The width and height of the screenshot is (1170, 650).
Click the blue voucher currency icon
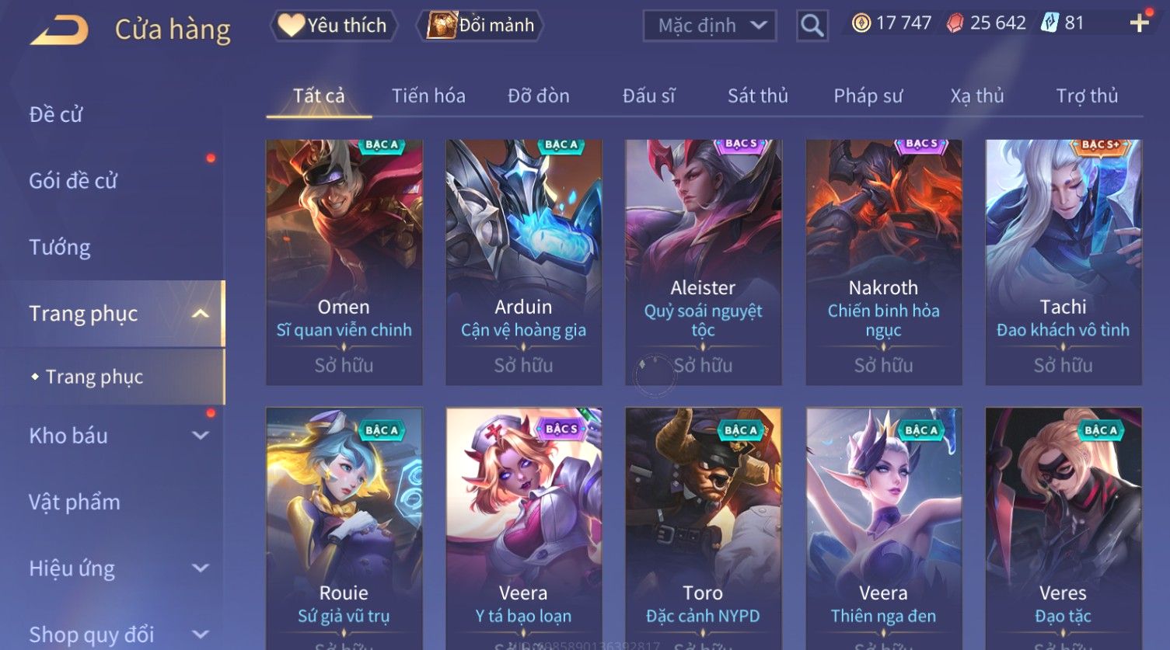coord(1050,23)
